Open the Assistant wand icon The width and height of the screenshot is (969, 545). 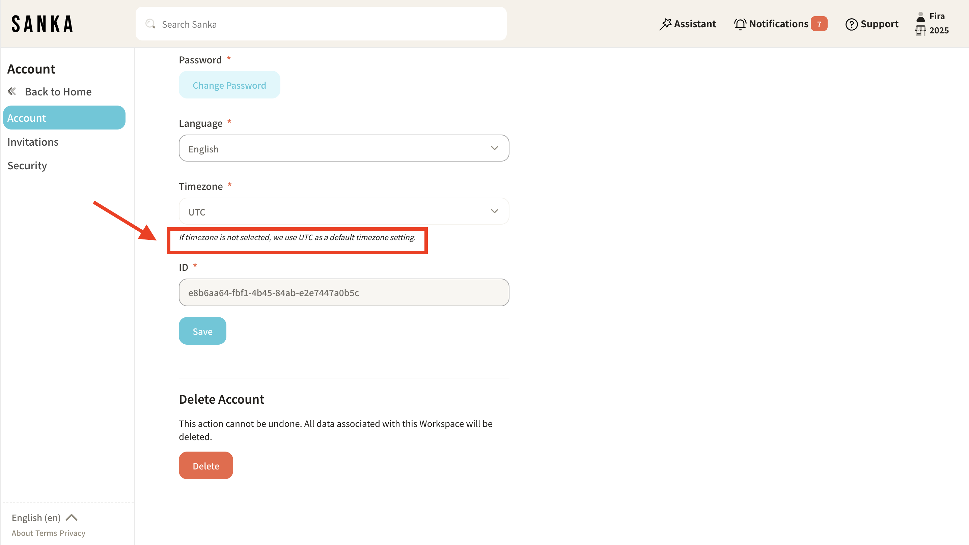pos(665,24)
